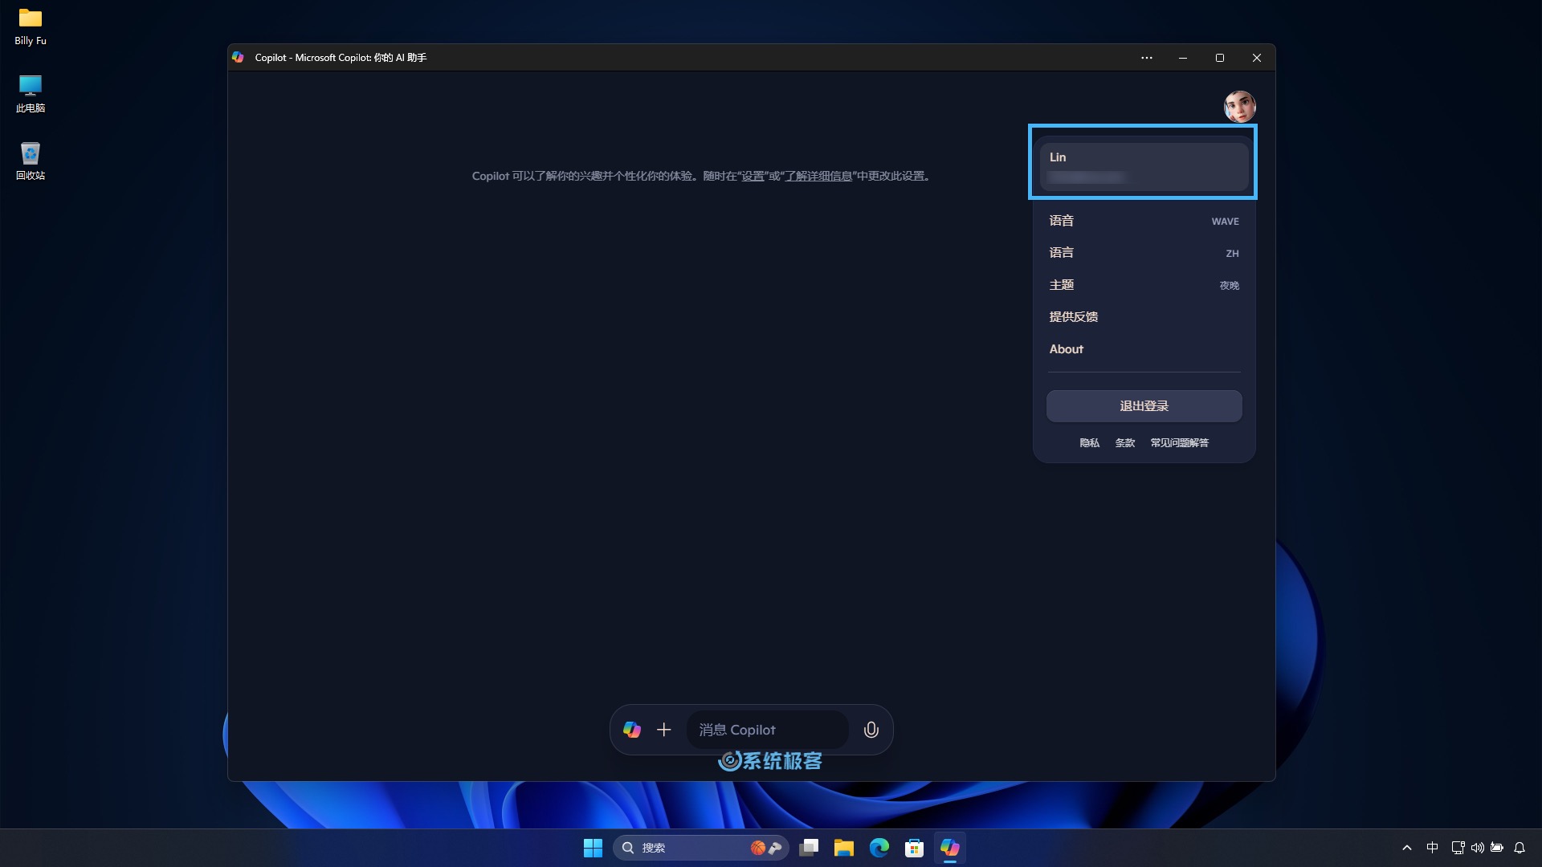Open the 主题 theme setting
This screenshot has width=1542, height=867.
click(x=1144, y=285)
